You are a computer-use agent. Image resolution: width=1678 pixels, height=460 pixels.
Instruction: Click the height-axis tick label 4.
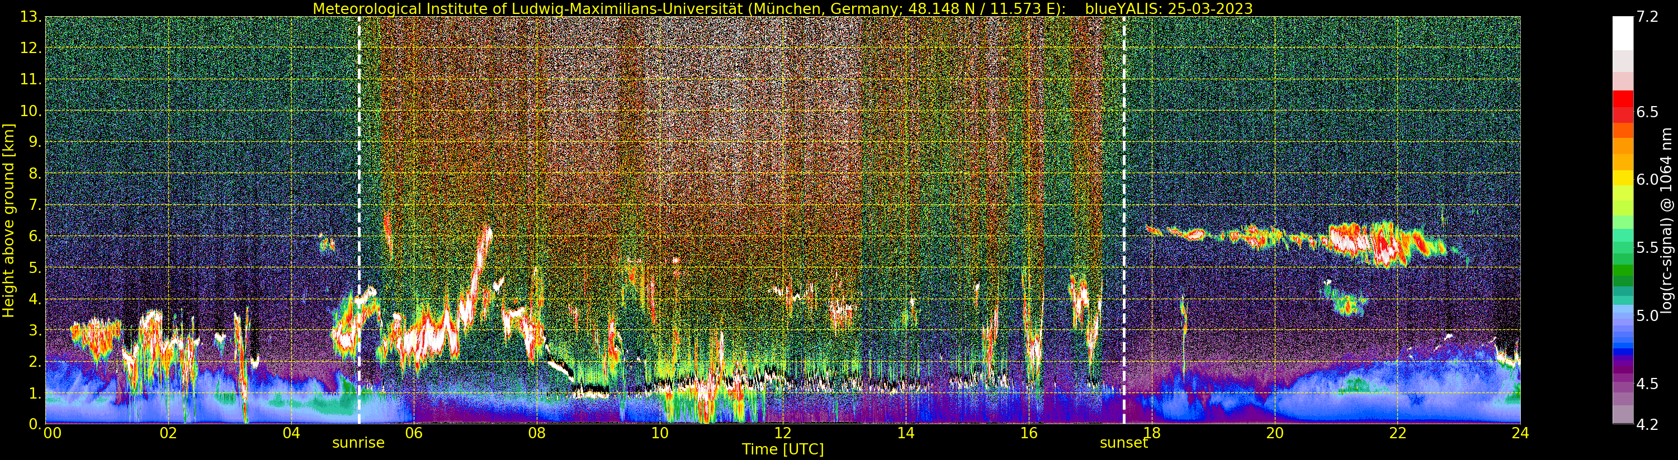(x=34, y=299)
